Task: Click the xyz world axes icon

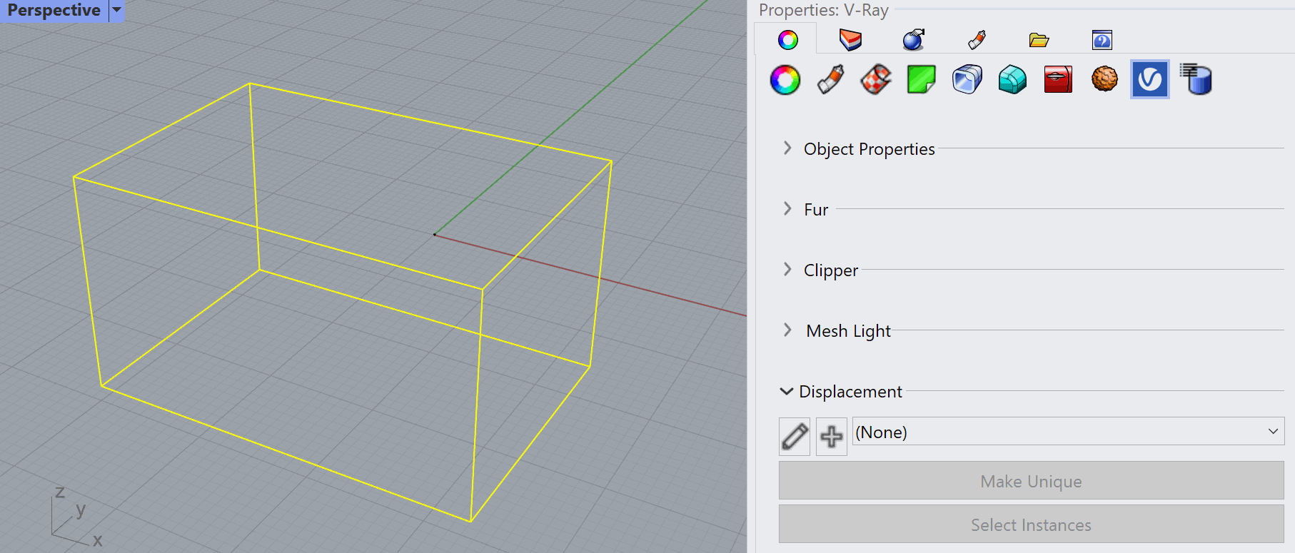Action: (76, 517)
